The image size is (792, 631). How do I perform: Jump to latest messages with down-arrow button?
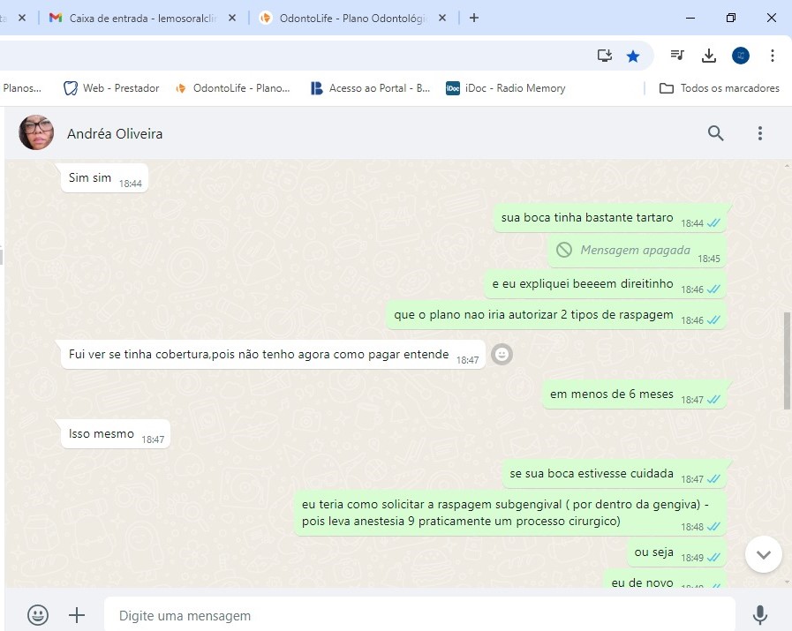tap(763, 554)
